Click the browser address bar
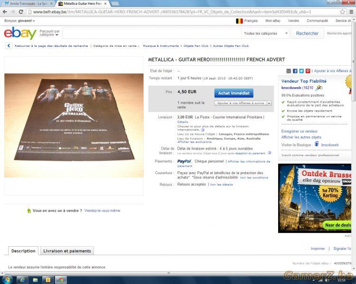This screenshot has width=356, height=284. [x=183, y=12]
